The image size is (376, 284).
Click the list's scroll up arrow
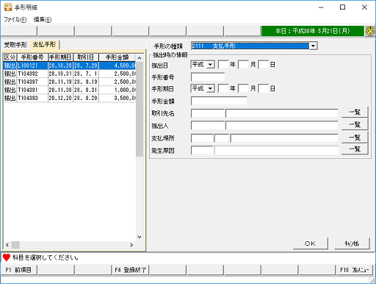pos(140,58)
